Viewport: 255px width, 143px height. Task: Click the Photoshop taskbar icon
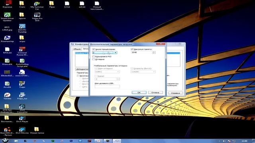pyautogui.click(x=71, y=141)
